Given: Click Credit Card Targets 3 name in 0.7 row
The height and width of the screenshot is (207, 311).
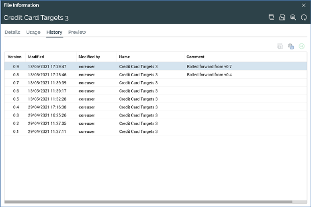Looking at the screenshot, I should coord(138,83).
